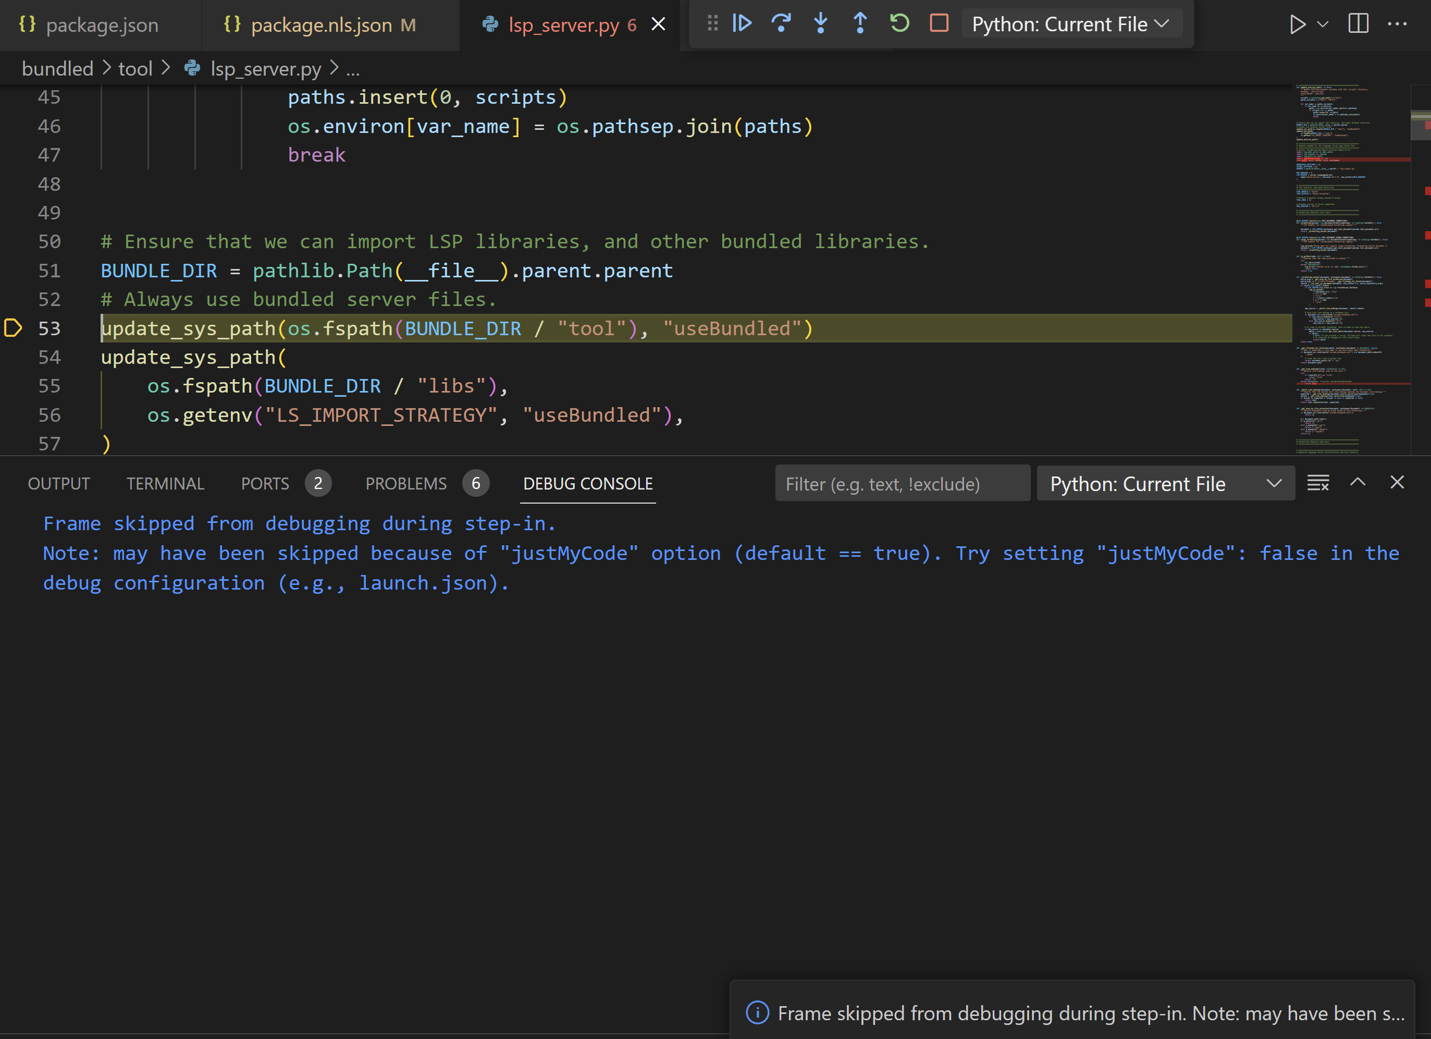Viewport: 1431px width, 1039px height.
Task: Restart the debug session
Action: [899, 24]
